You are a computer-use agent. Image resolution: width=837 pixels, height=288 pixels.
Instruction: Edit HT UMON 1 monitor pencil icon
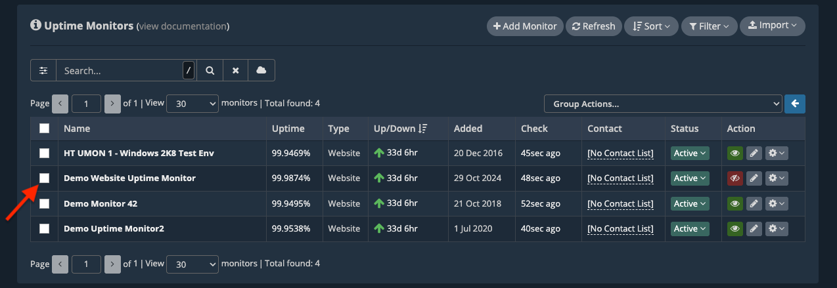[754, 153]
